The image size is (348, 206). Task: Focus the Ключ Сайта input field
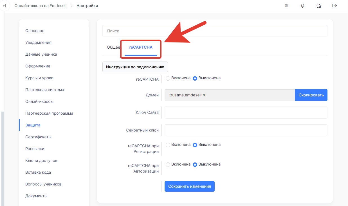click(x=246, y=112)
